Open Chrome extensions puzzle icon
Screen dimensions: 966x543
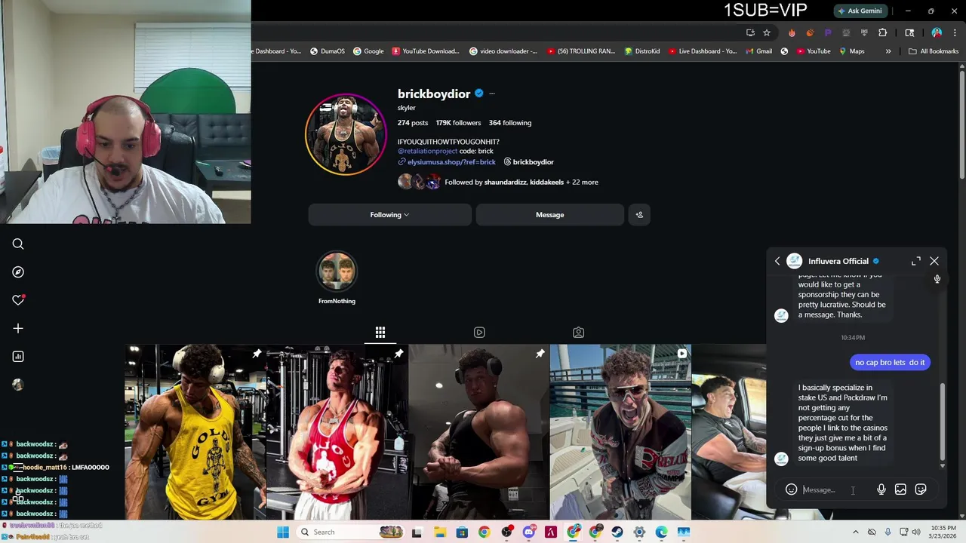(x=882, y=32)
